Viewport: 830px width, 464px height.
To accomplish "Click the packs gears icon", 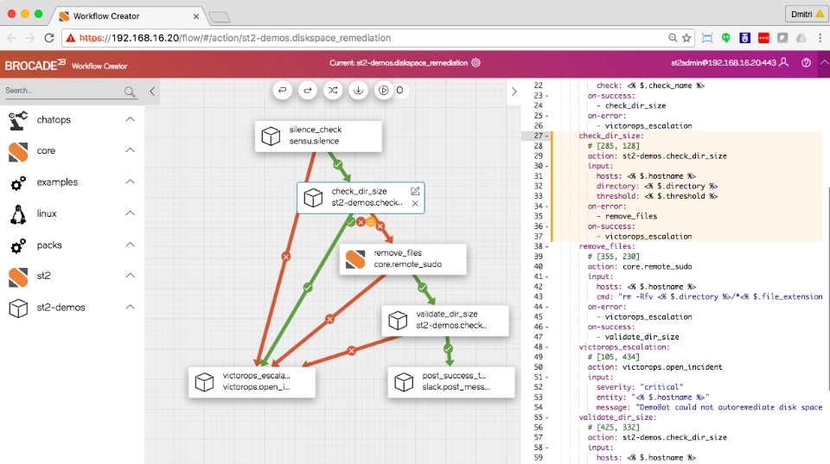I will pos(18,246).
